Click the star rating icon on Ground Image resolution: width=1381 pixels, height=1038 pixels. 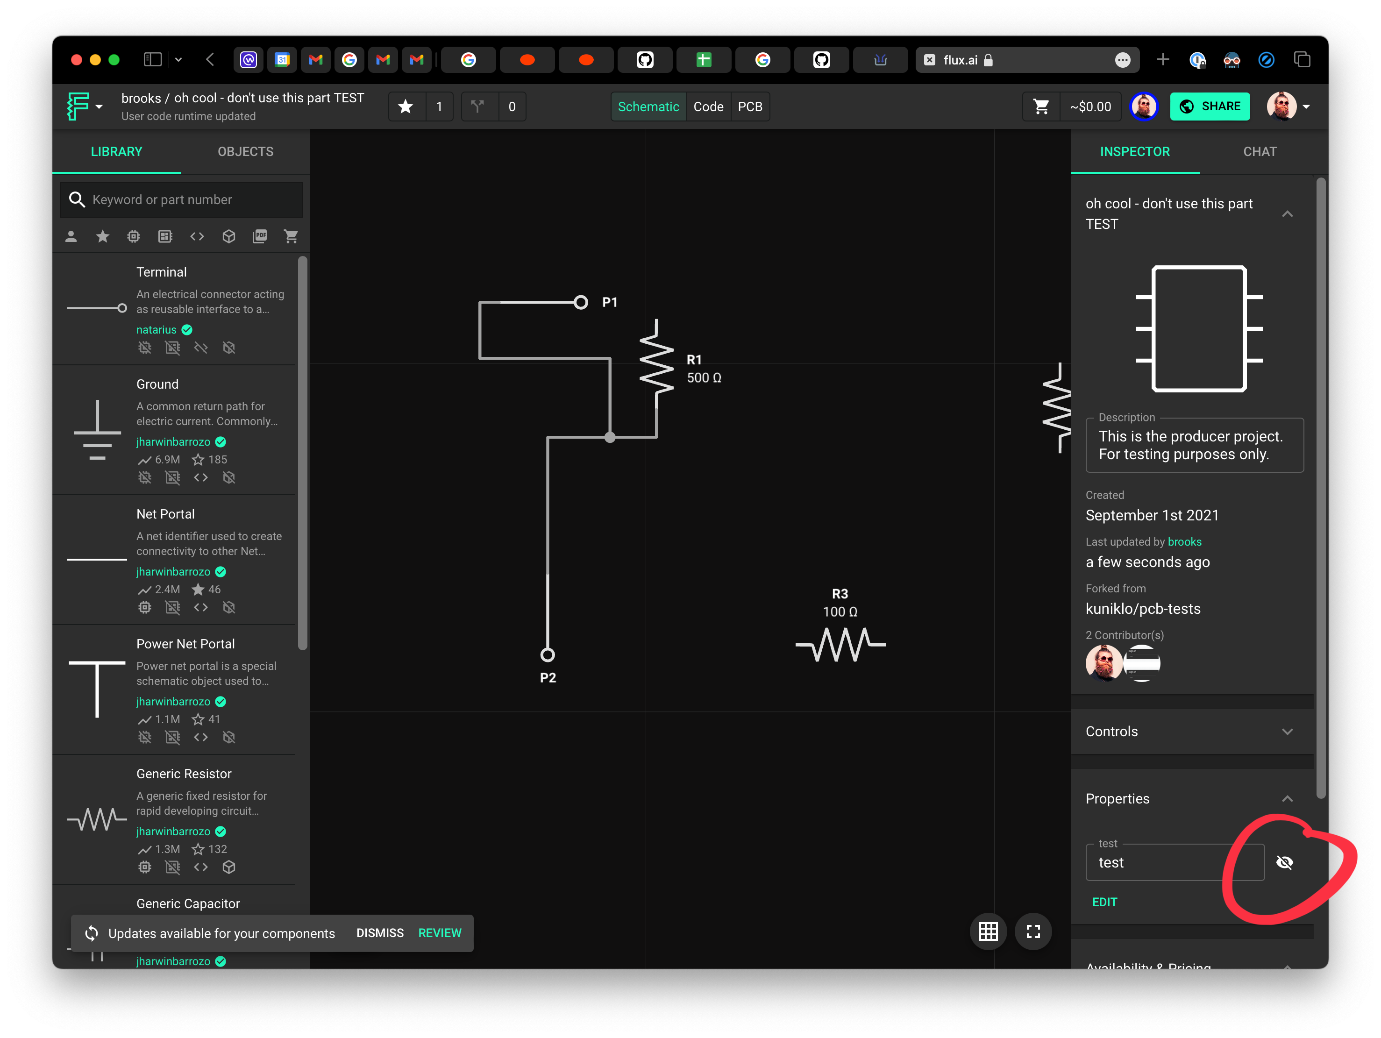point(198,460)
